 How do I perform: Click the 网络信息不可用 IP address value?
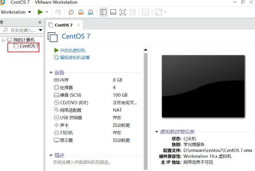click(198, 162)
